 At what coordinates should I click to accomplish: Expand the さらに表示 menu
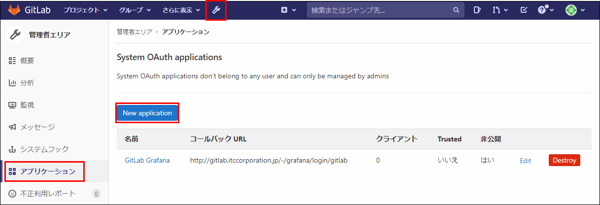(181, 10)
